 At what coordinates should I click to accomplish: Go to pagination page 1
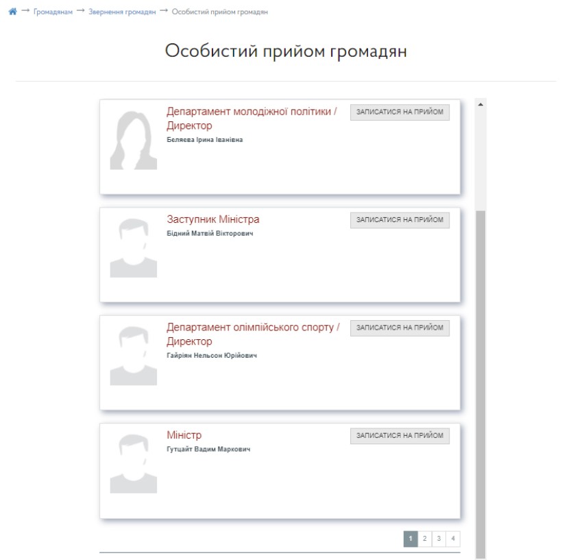coord(411,539)
